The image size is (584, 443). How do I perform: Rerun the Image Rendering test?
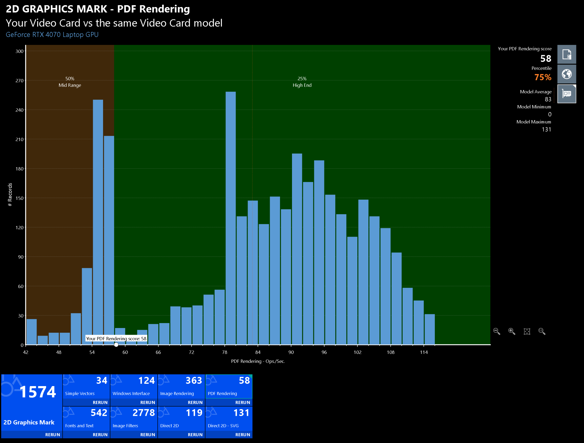(x=195, y=402)
